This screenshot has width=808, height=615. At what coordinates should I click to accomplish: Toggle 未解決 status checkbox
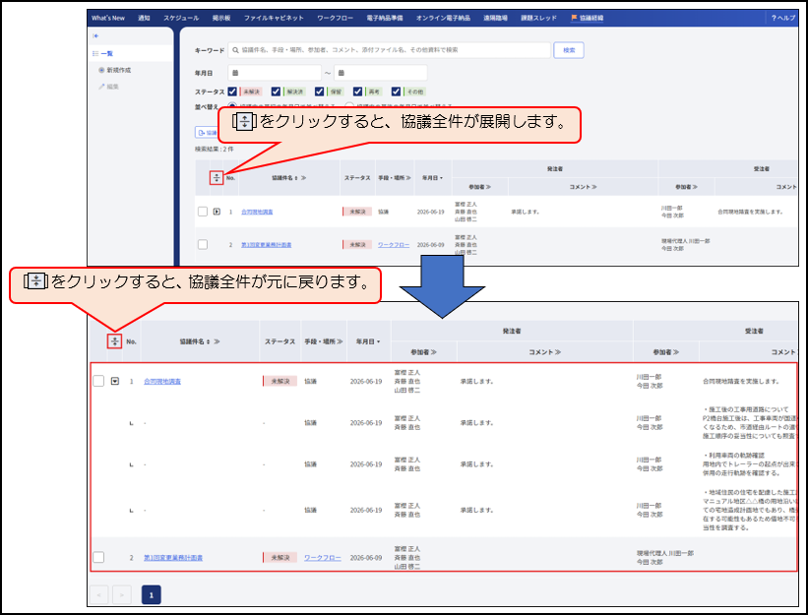pyautogui.click(x=232, y=92)
